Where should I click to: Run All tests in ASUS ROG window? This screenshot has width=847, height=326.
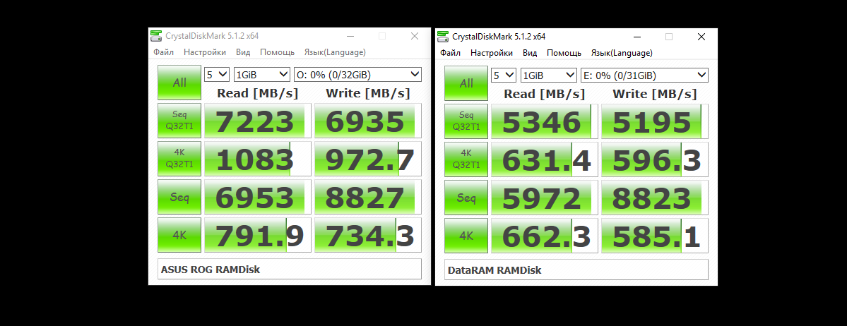click(179, 83)
